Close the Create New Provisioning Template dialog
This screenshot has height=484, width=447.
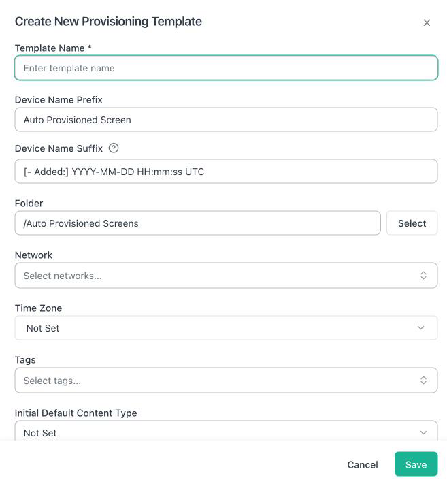(427, 22)
